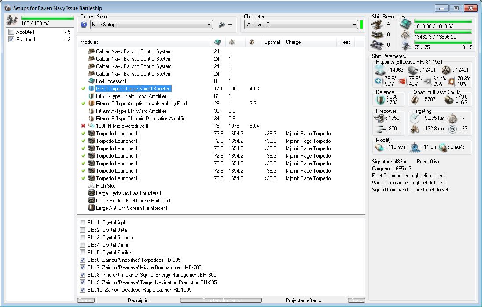Click the CPU column header icon
Viewport: 482px width, 307px height.
pos(217,42)
